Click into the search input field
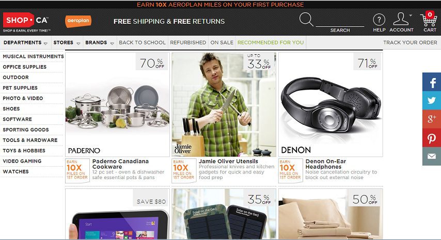441x240 pixels. tap(340, 21)
